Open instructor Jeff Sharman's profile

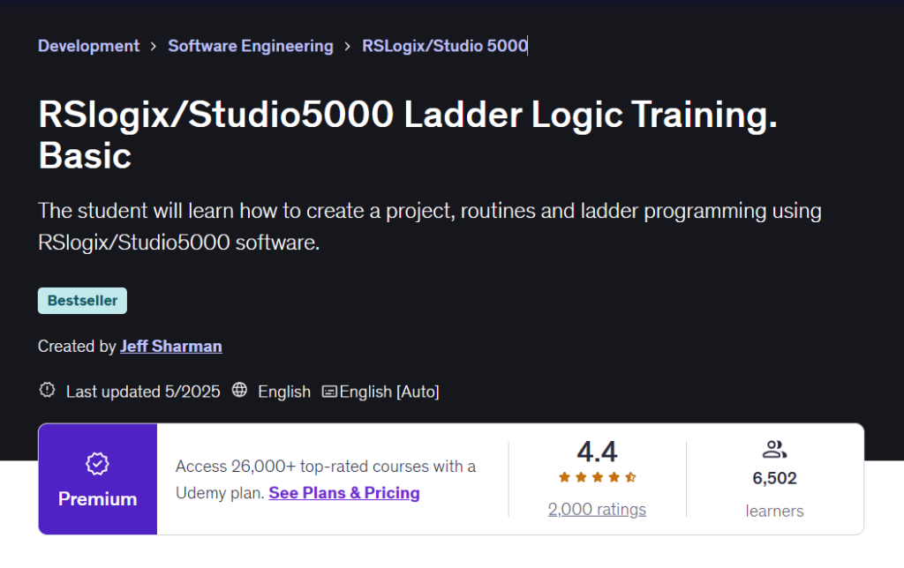tap(170, 346)
